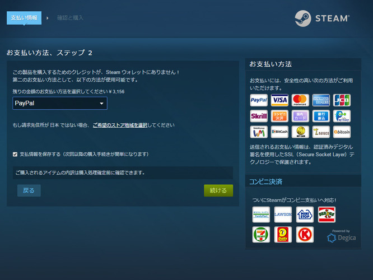
Task: Click the American Express icon
Action: click(321, 100)
